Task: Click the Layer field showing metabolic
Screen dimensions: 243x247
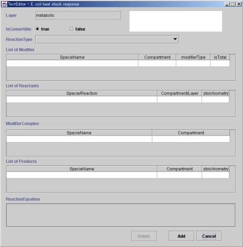Action: click(x=78, y=15)
